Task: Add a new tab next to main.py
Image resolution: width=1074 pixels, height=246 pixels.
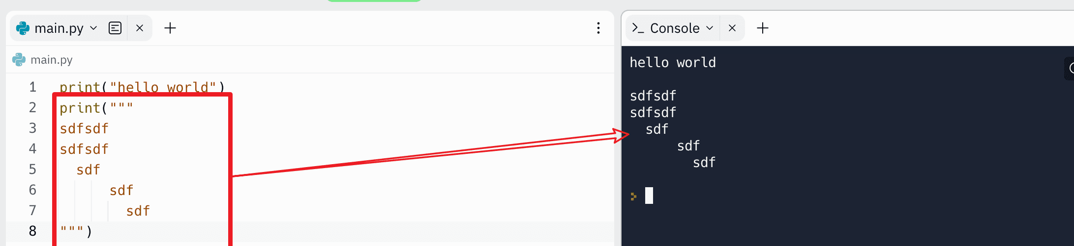Action: [x=170, y=28]
